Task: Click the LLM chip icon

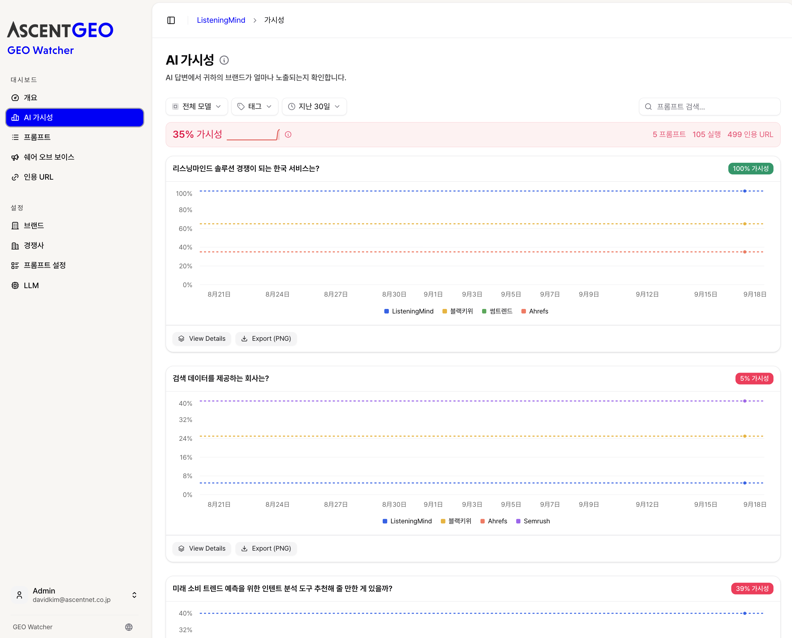Action: click(15, 286)
